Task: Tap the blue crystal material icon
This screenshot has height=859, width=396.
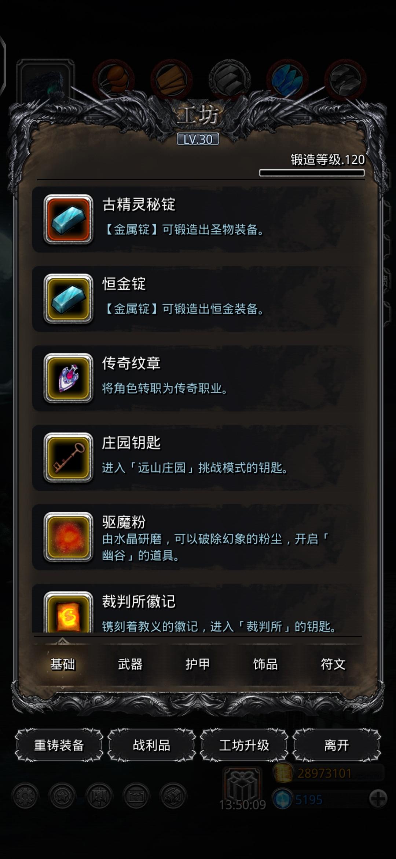Action: (287, 79)
